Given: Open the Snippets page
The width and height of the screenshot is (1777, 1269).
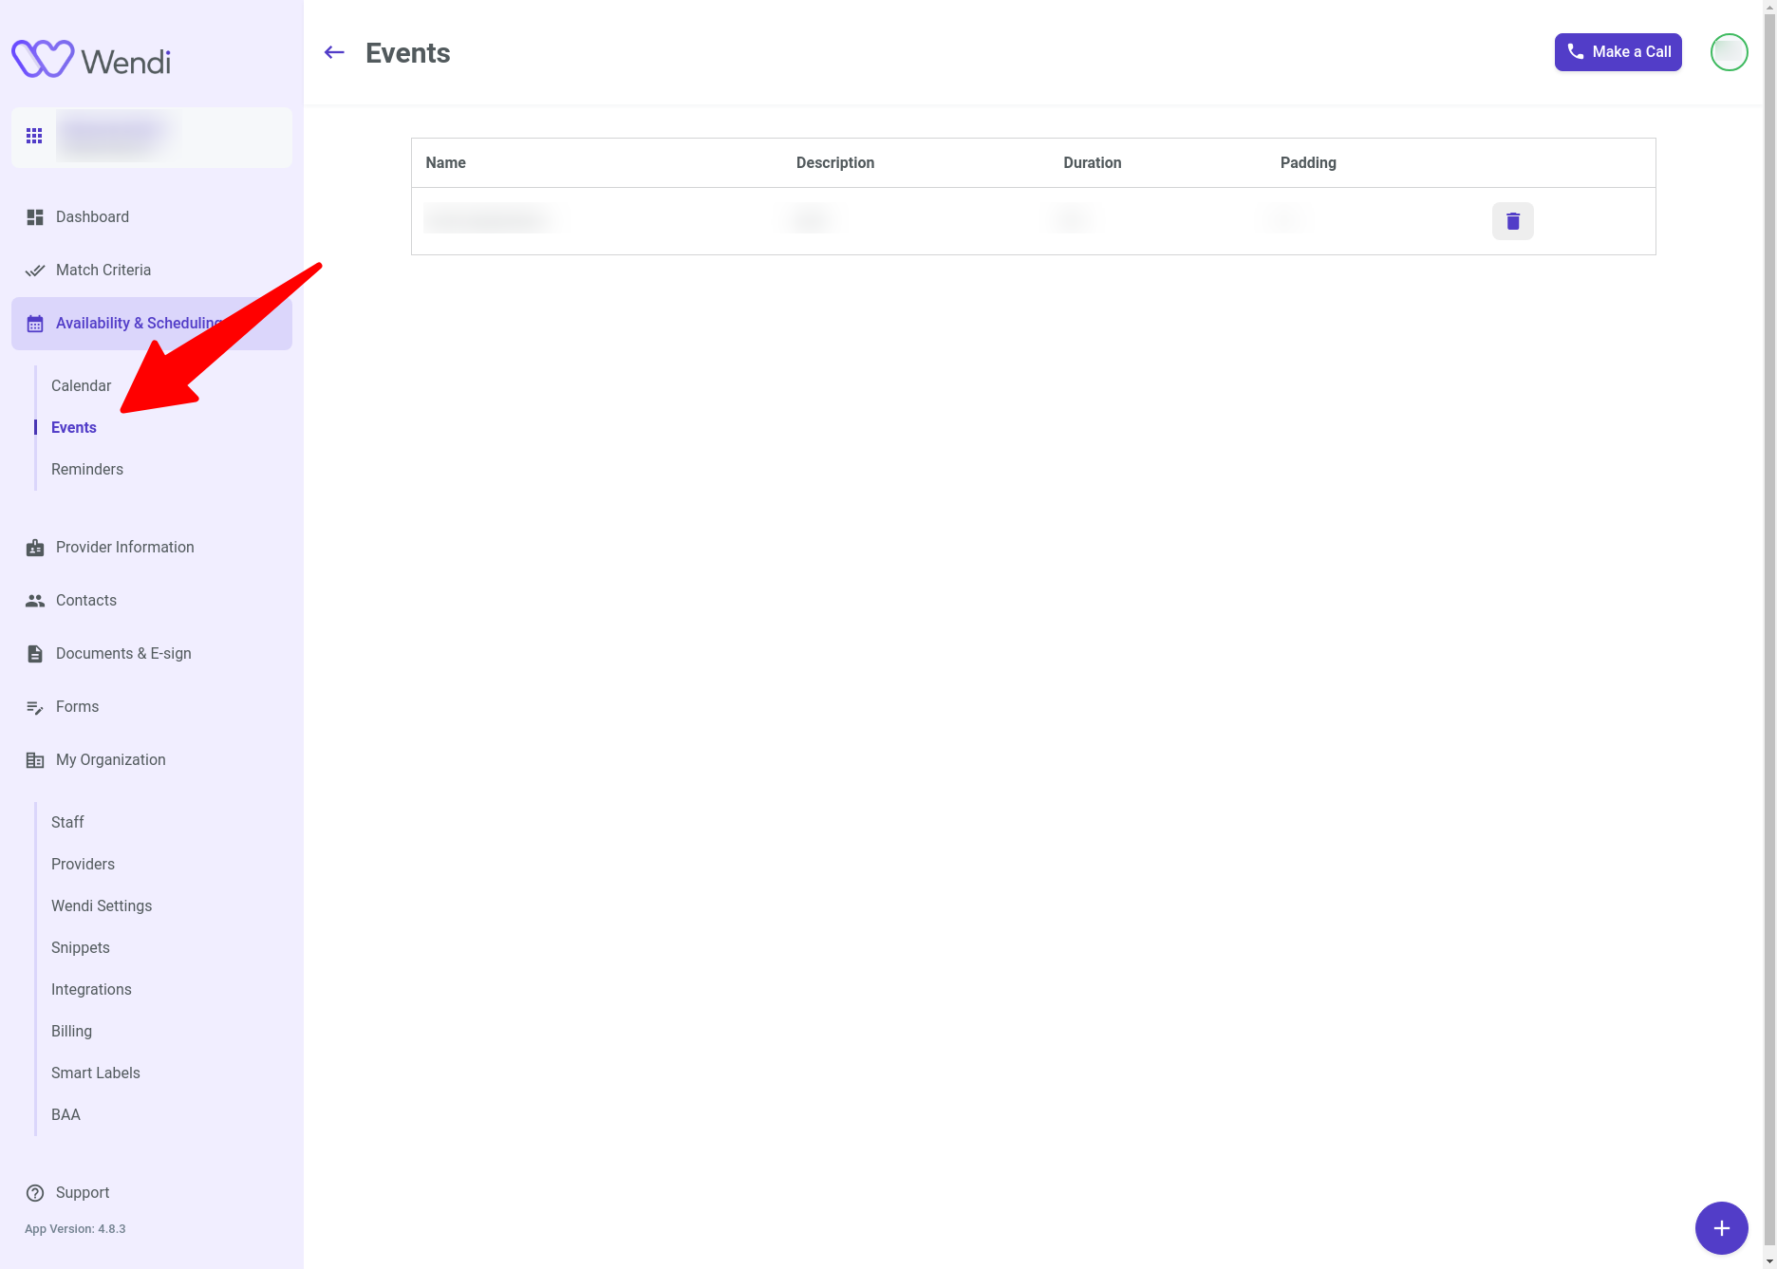Looking at the screenshot, I should coord(81,947).
